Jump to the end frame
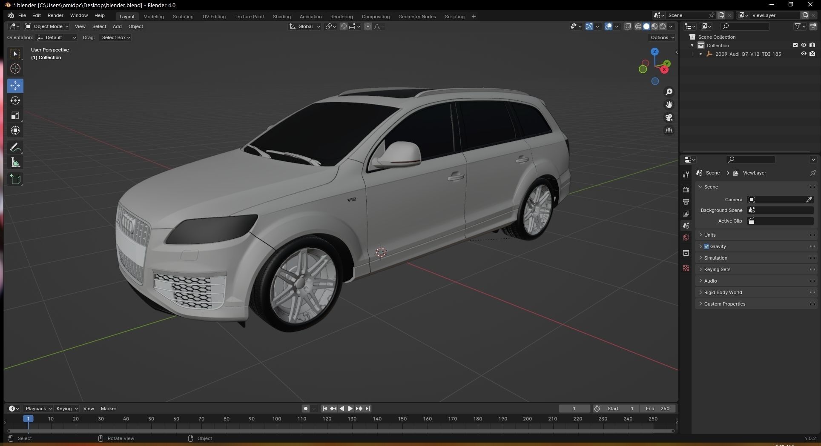The width and height of the screenshot is (821, 446). point(367,409)
